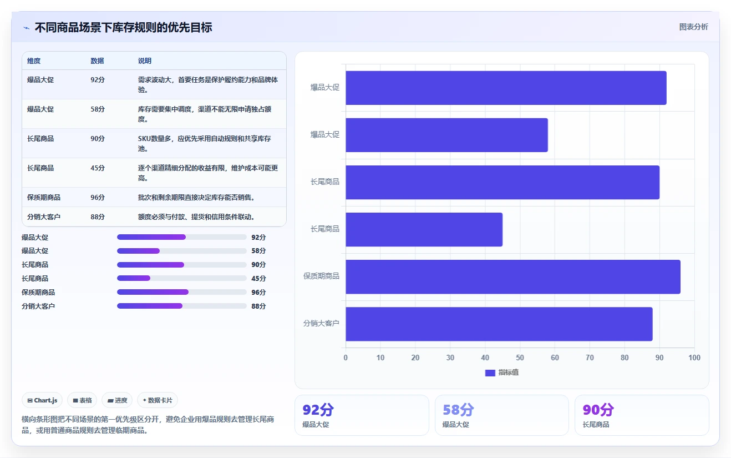Click the chart bar reaching 58
This screenshot has width=731, height=458.
tap(446, 135)
